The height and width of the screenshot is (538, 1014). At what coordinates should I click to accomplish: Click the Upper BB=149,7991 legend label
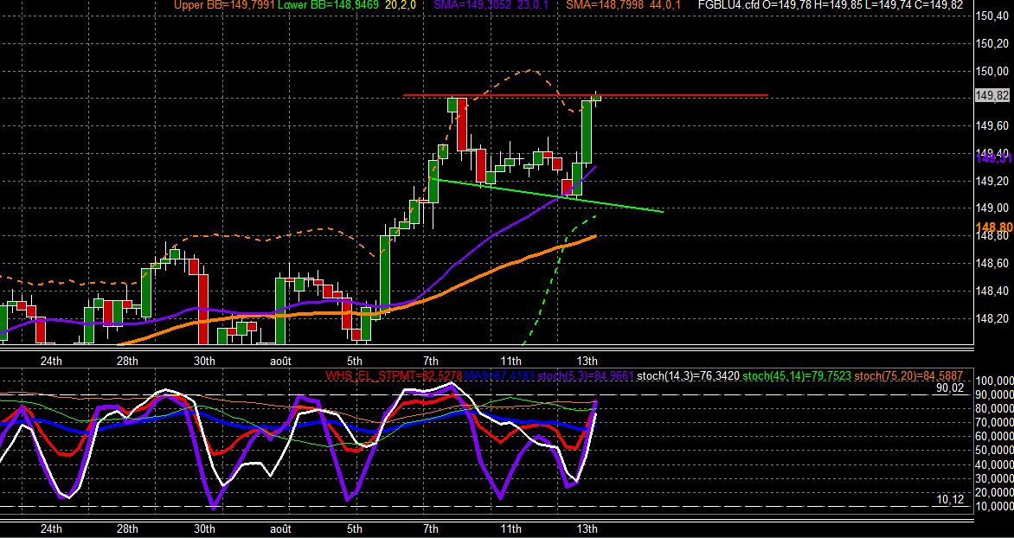(x=224, y=5)
